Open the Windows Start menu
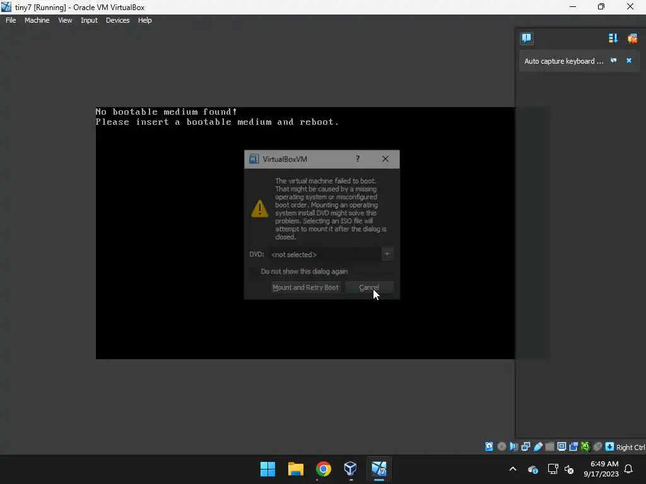This screenshot has height=484, width=646. (x=267, y=469)
